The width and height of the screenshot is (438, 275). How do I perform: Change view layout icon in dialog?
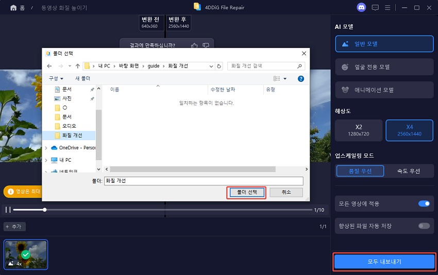pyautogui.click(x=277, y=79)
